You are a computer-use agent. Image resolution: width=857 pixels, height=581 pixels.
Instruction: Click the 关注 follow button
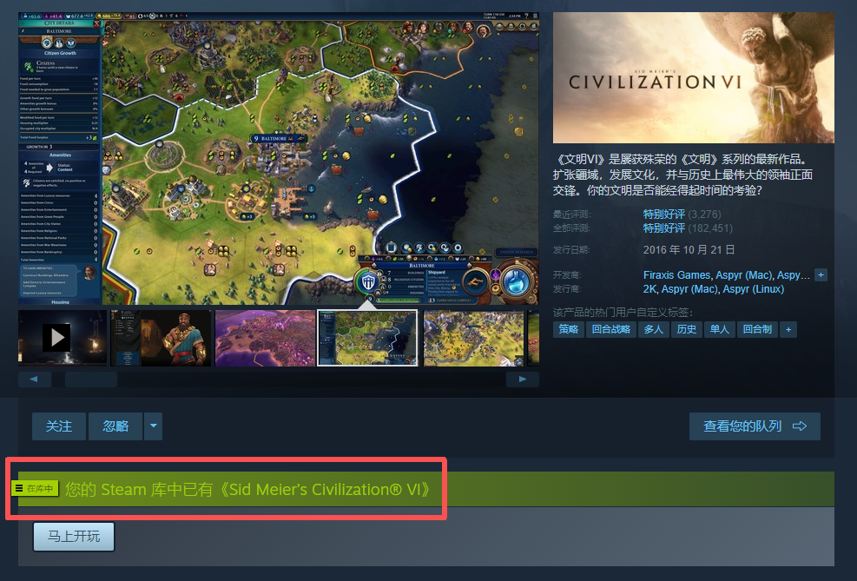(x=58, y=426)
